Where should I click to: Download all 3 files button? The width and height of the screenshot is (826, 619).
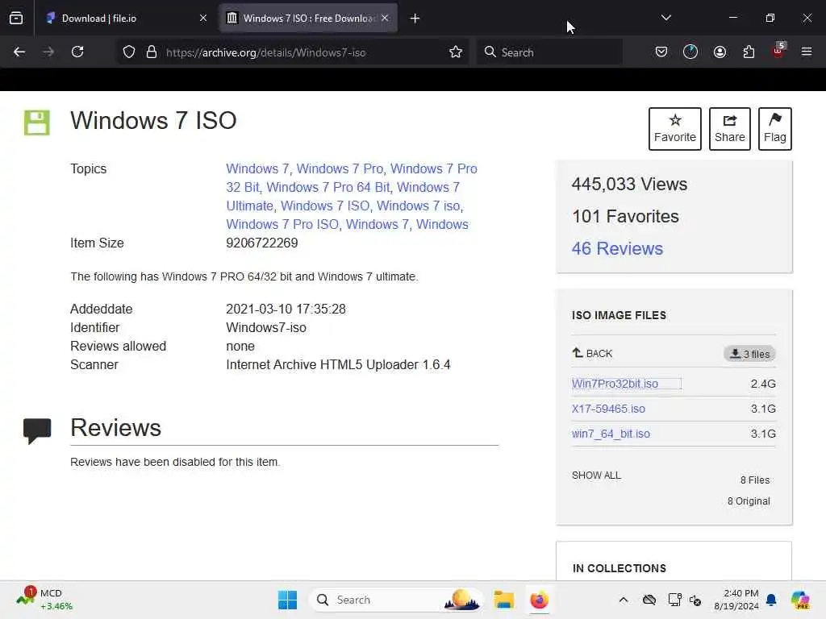point(749,354)
